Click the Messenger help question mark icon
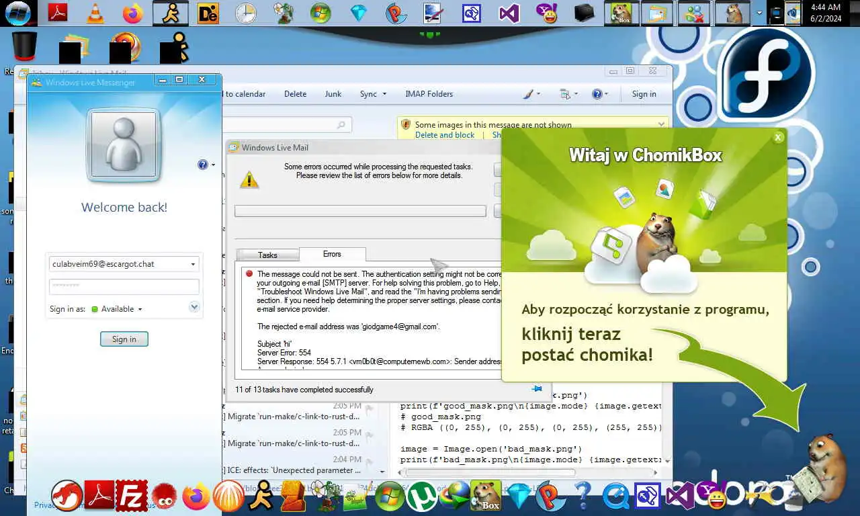Viewport: 860px width, 516px height. point(203,165)
